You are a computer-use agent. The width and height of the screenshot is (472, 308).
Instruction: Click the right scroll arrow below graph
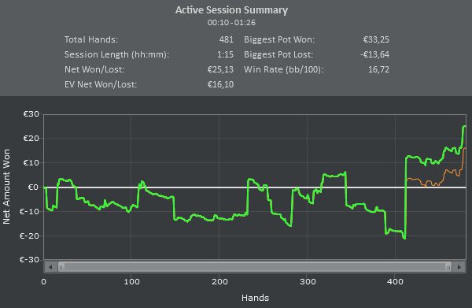point(459,267)
